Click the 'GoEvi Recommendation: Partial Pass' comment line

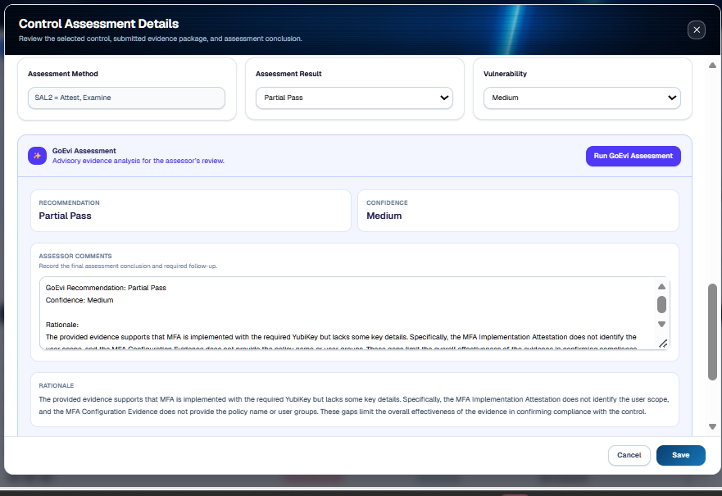point(106,288)
